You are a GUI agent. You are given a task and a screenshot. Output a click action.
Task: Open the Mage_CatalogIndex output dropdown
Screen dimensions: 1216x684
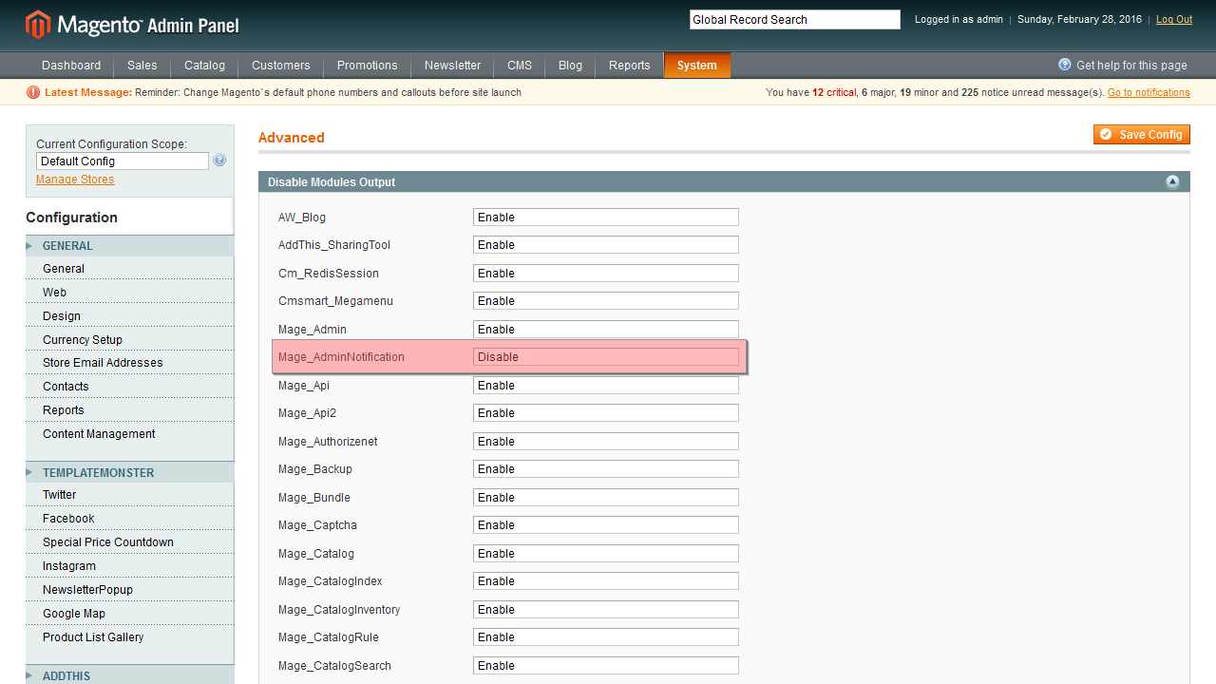(x=606, y=581)
